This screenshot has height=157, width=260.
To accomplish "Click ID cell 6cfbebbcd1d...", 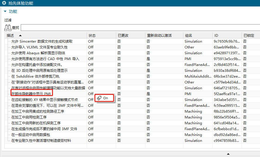I will [x=227, y=129].
